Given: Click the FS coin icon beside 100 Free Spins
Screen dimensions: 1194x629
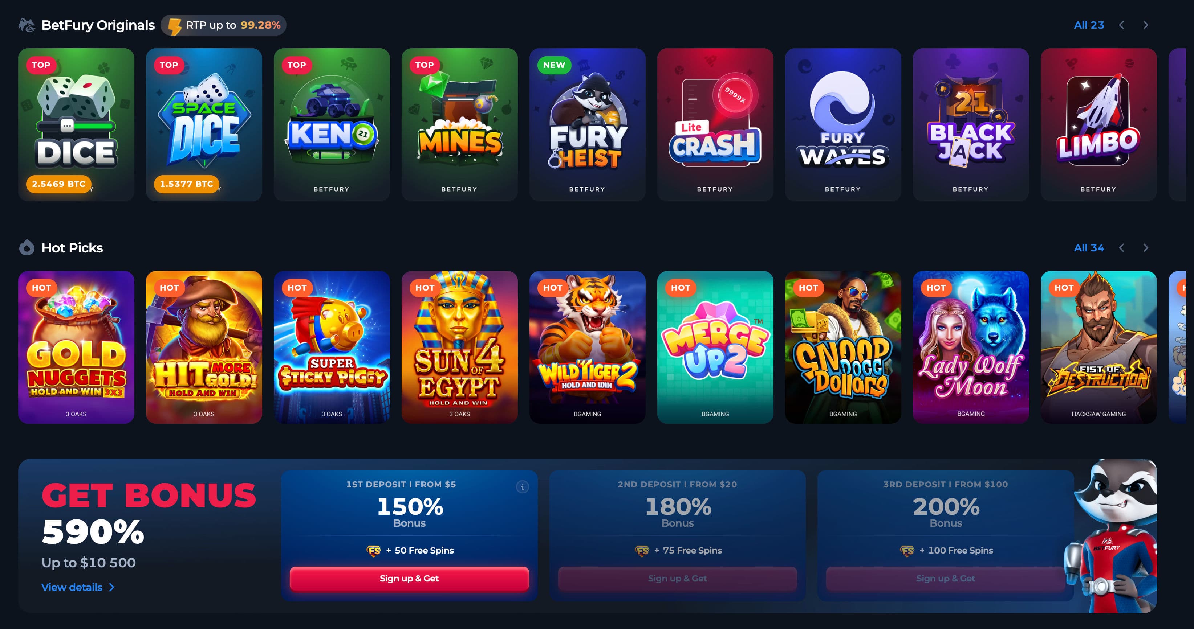Looking at the screenshot, I should [x=907, y=551].
